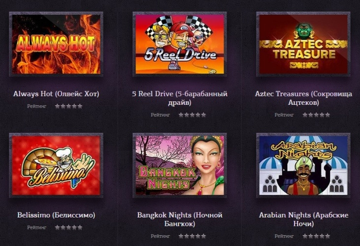Rate Always Hot with the fifth star
The image size is (360, 246).
coord(80,106)
